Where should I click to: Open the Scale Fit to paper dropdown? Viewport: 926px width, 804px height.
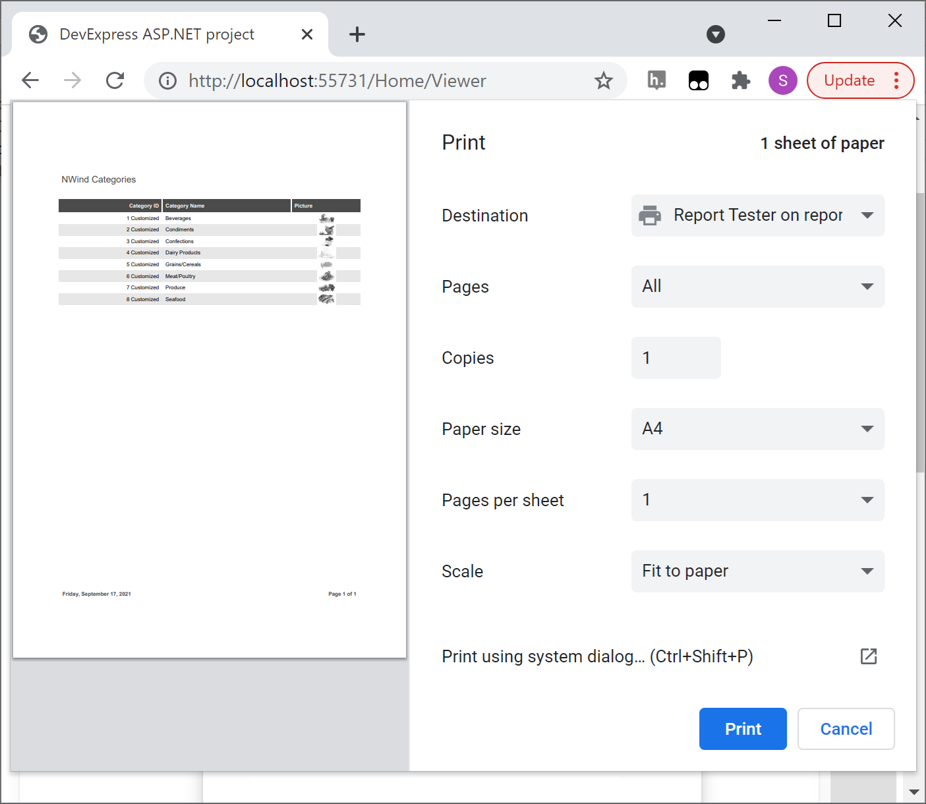[757, 571]
